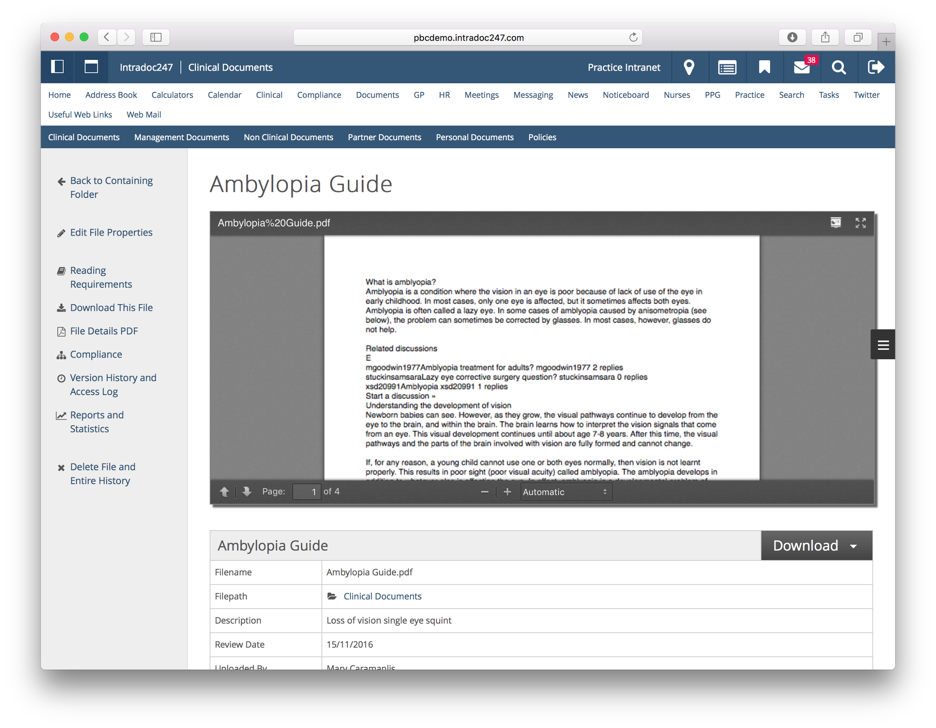Open File Details PDF link
Viewport: 936px width, 728px height.
pyautogui.click(x=104, y=331)
